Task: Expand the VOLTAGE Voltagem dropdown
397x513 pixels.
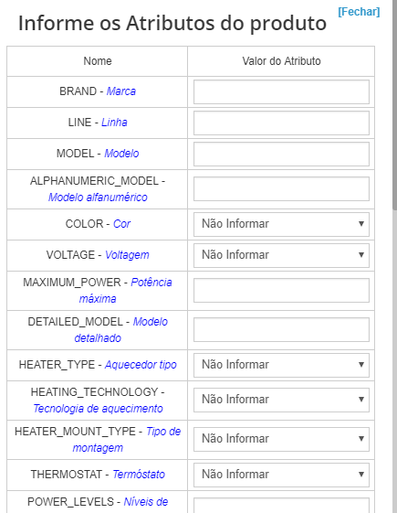Action: [x=281, y=255]
